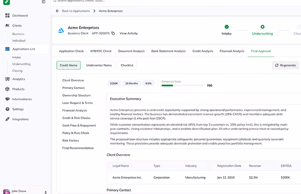Click the Intake completed step checkmark

227,26
